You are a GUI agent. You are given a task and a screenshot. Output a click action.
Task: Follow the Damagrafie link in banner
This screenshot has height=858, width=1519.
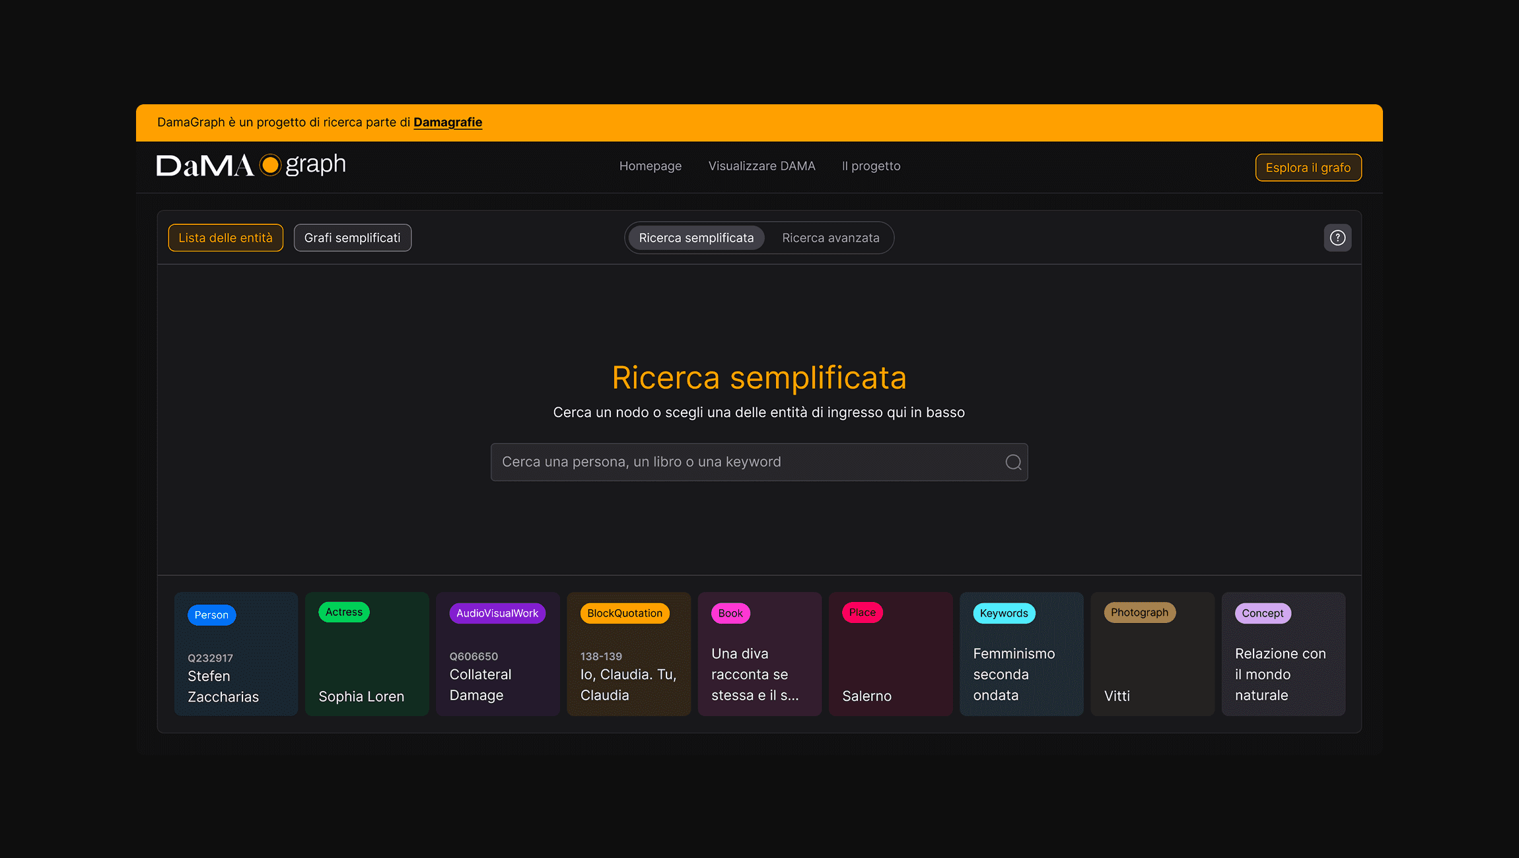click(447, 122)
